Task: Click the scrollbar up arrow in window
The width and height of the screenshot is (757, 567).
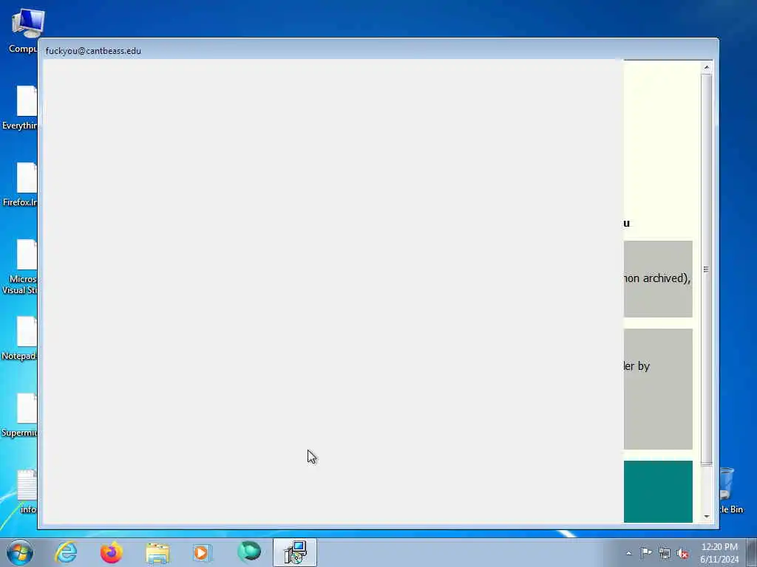Action: pos(707,67)
